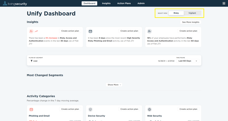Open the Action Plans tab

tap(124, 3)
